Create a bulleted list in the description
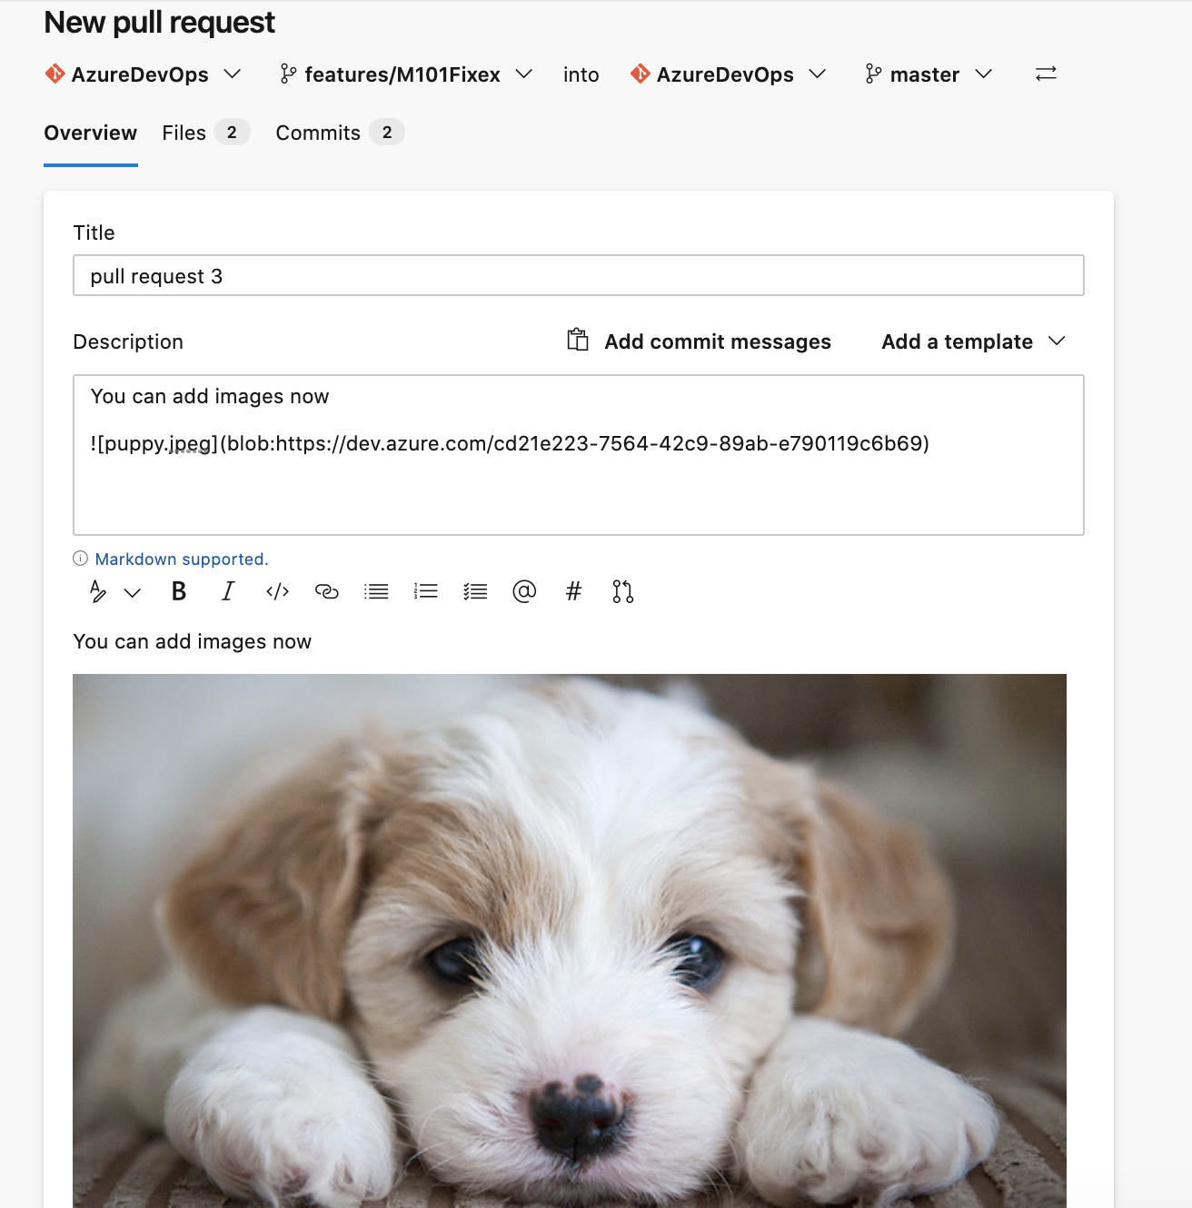Screen dimensions: 1192x1208 (x=375, y=591)
